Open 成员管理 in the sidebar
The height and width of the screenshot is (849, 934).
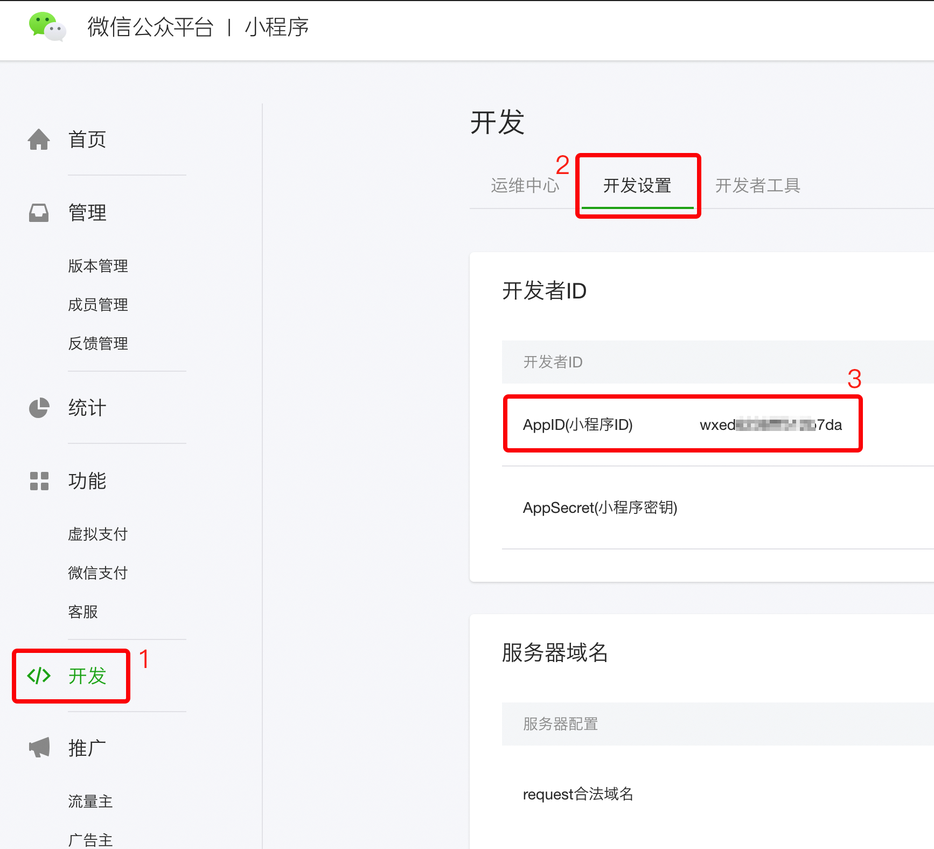point(98,304)
